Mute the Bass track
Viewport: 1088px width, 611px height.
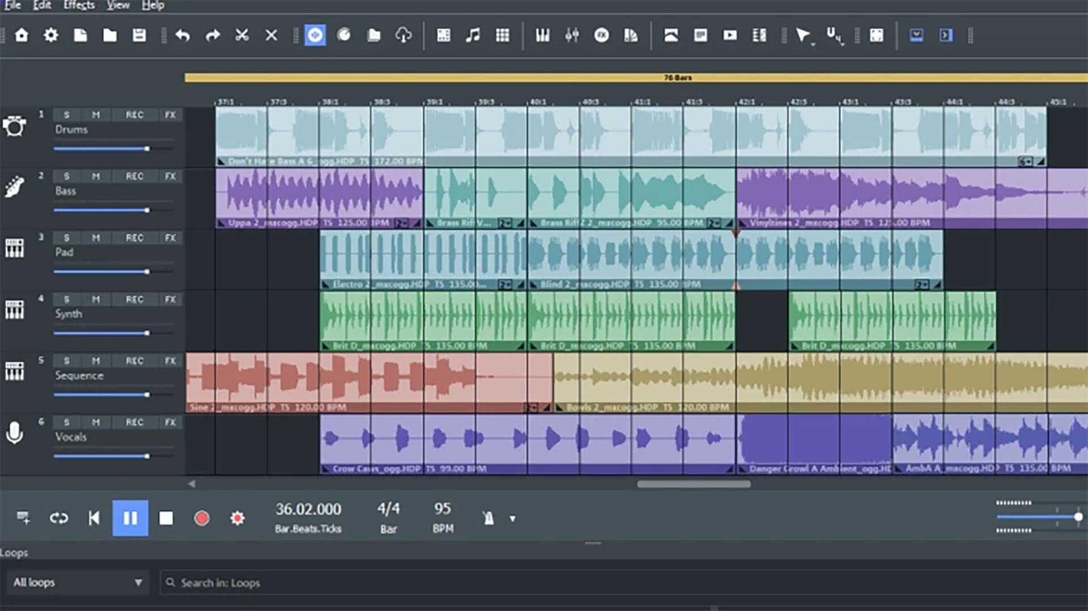coord(96,177)
